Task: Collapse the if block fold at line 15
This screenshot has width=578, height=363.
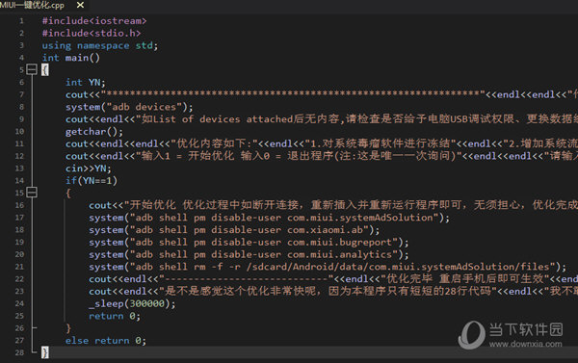Action: tap(32, 192)
